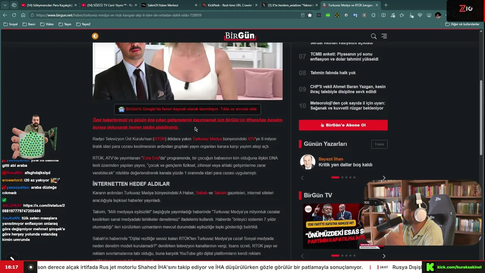This screenshot has width=485, height=273.
Task: Open browser essentials heart icon
Action: tap(420, 15)
